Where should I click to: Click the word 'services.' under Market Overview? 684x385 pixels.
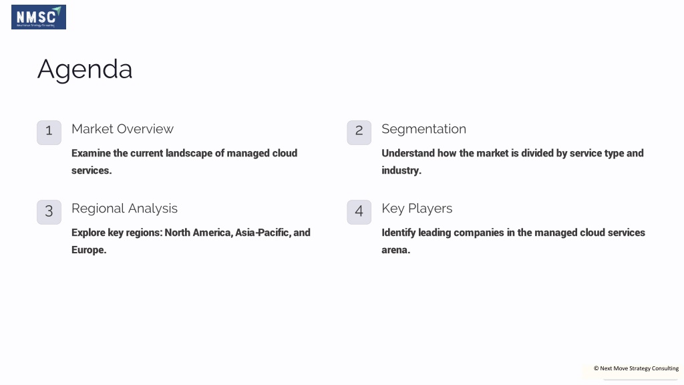point(92,170)
